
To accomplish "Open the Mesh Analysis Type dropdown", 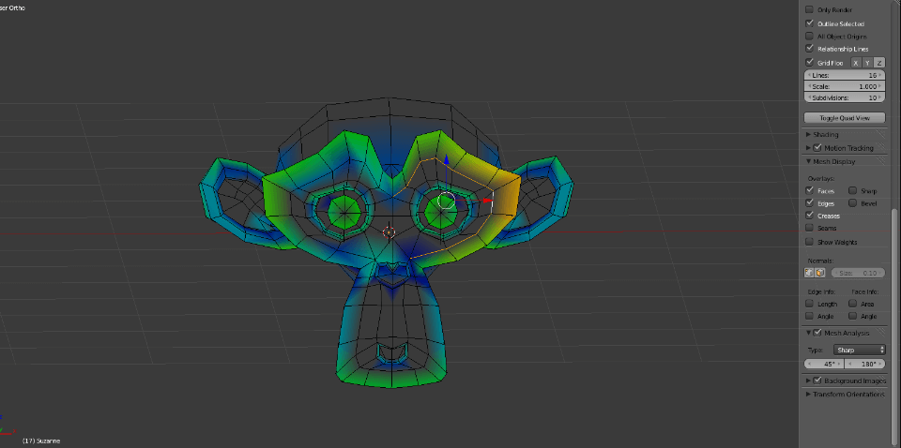I will coord(859,350).
